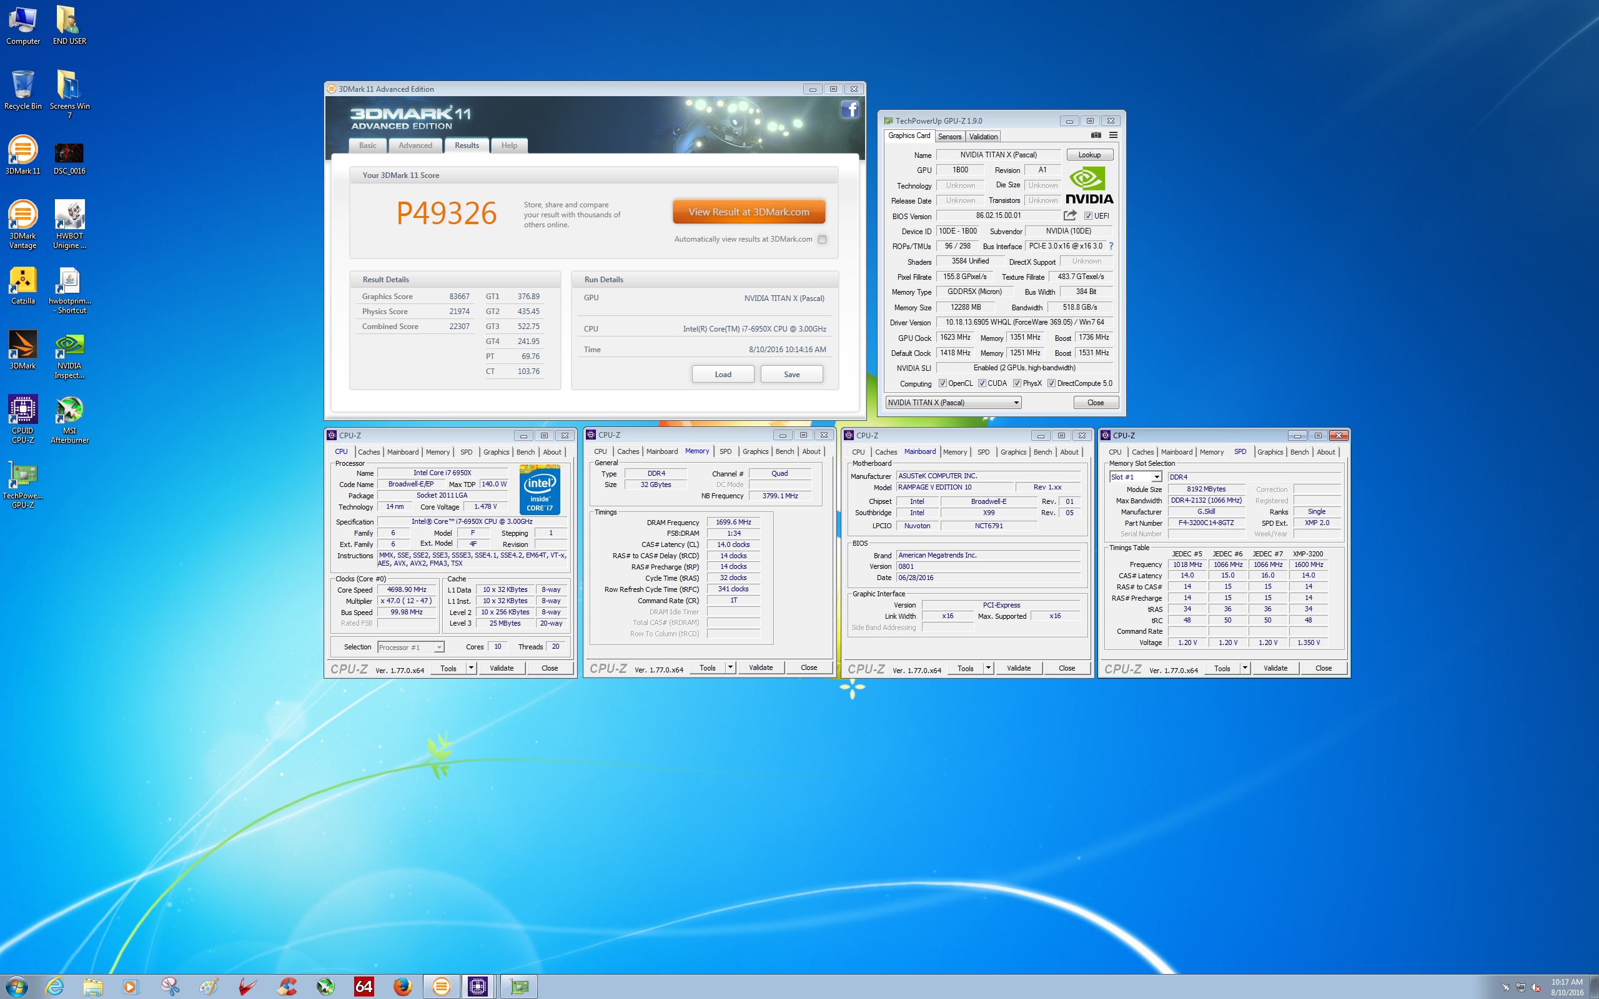This screenshot has height=999, width=1599.
Task: Click the GPU-Z screenshot camera icon
Action: [1096, 135]
